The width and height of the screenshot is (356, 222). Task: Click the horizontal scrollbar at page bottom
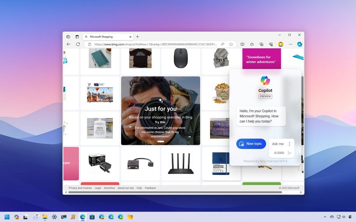point(175,192)
